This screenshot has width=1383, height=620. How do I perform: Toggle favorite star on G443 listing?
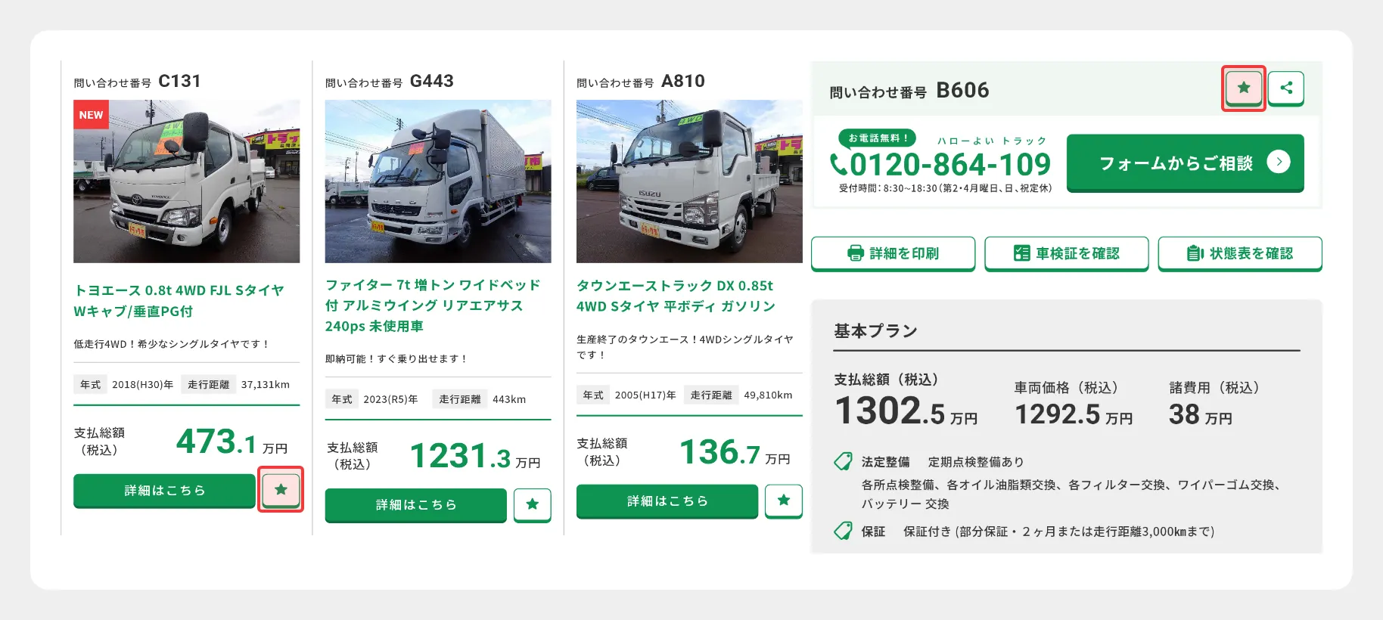click(x=533, y=504)
